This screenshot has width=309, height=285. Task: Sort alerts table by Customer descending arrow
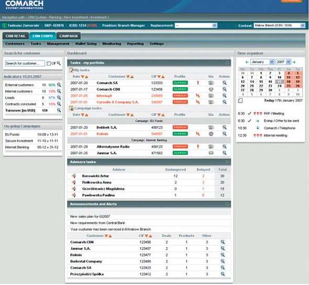tap(106, 236)
